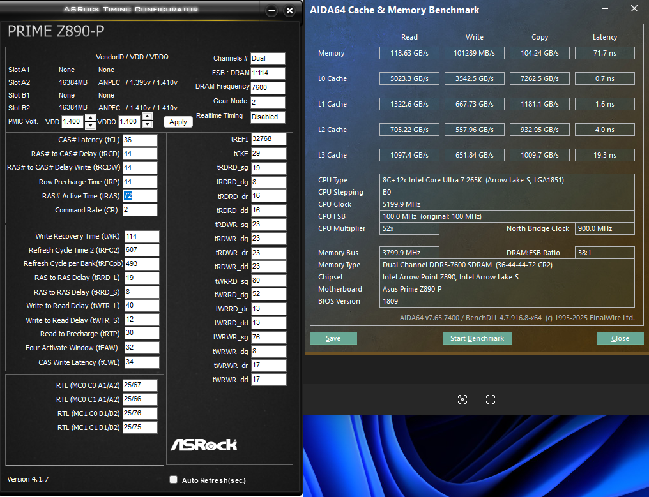Click the Command Rate (CR) field

point(140,210)
